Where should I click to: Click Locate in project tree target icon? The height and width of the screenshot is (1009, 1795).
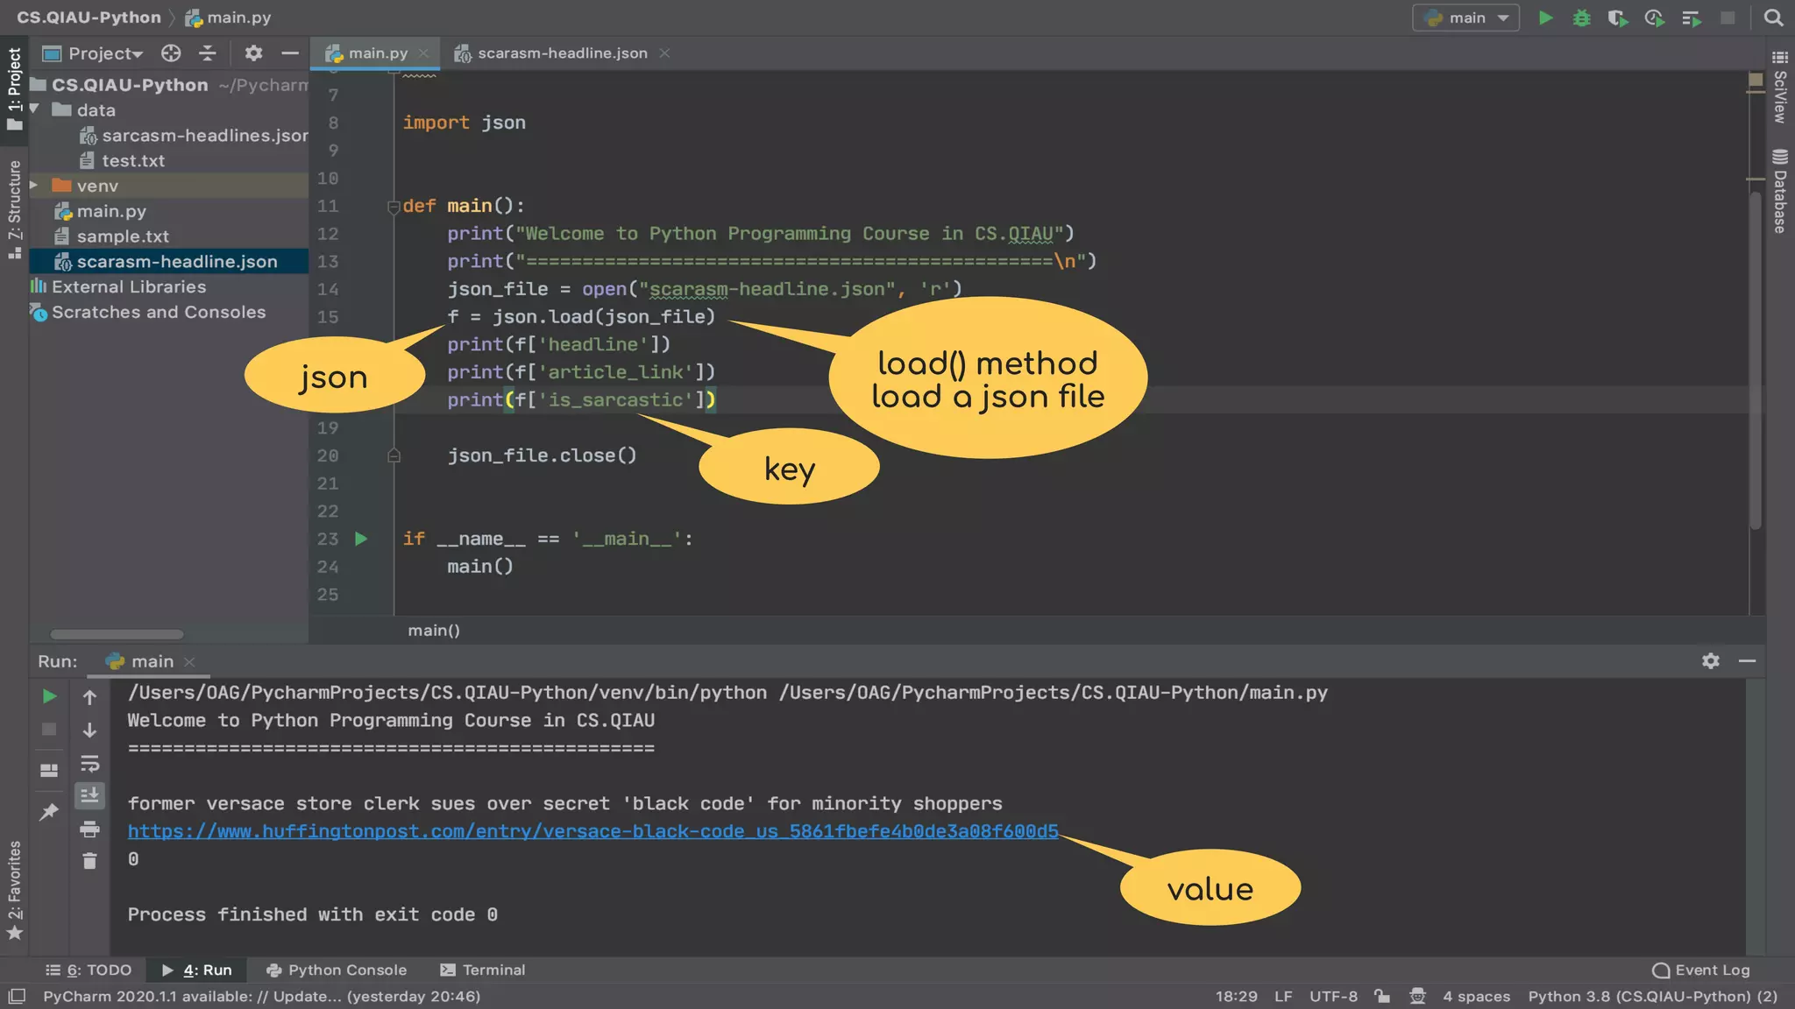tap(171, 53)
